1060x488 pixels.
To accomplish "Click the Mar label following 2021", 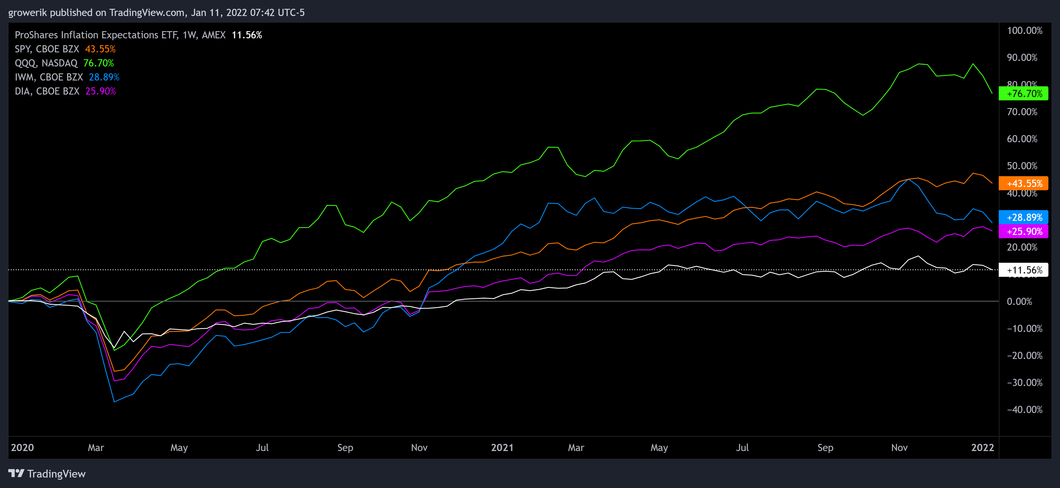I will (x=576, y=447).
